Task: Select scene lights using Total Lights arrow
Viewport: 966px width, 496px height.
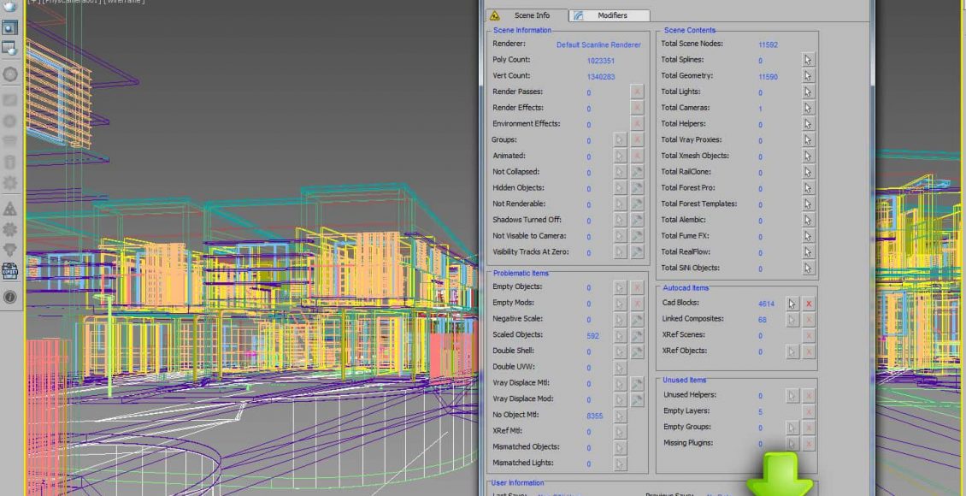Action: (808, 92)
